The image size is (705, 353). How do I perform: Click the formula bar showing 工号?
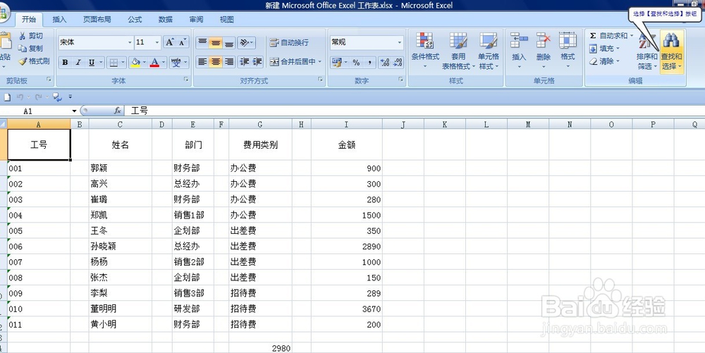point(415,111)
